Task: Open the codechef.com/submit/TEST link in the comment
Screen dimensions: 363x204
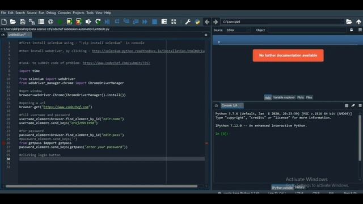Action: click(x=116, y=63)
